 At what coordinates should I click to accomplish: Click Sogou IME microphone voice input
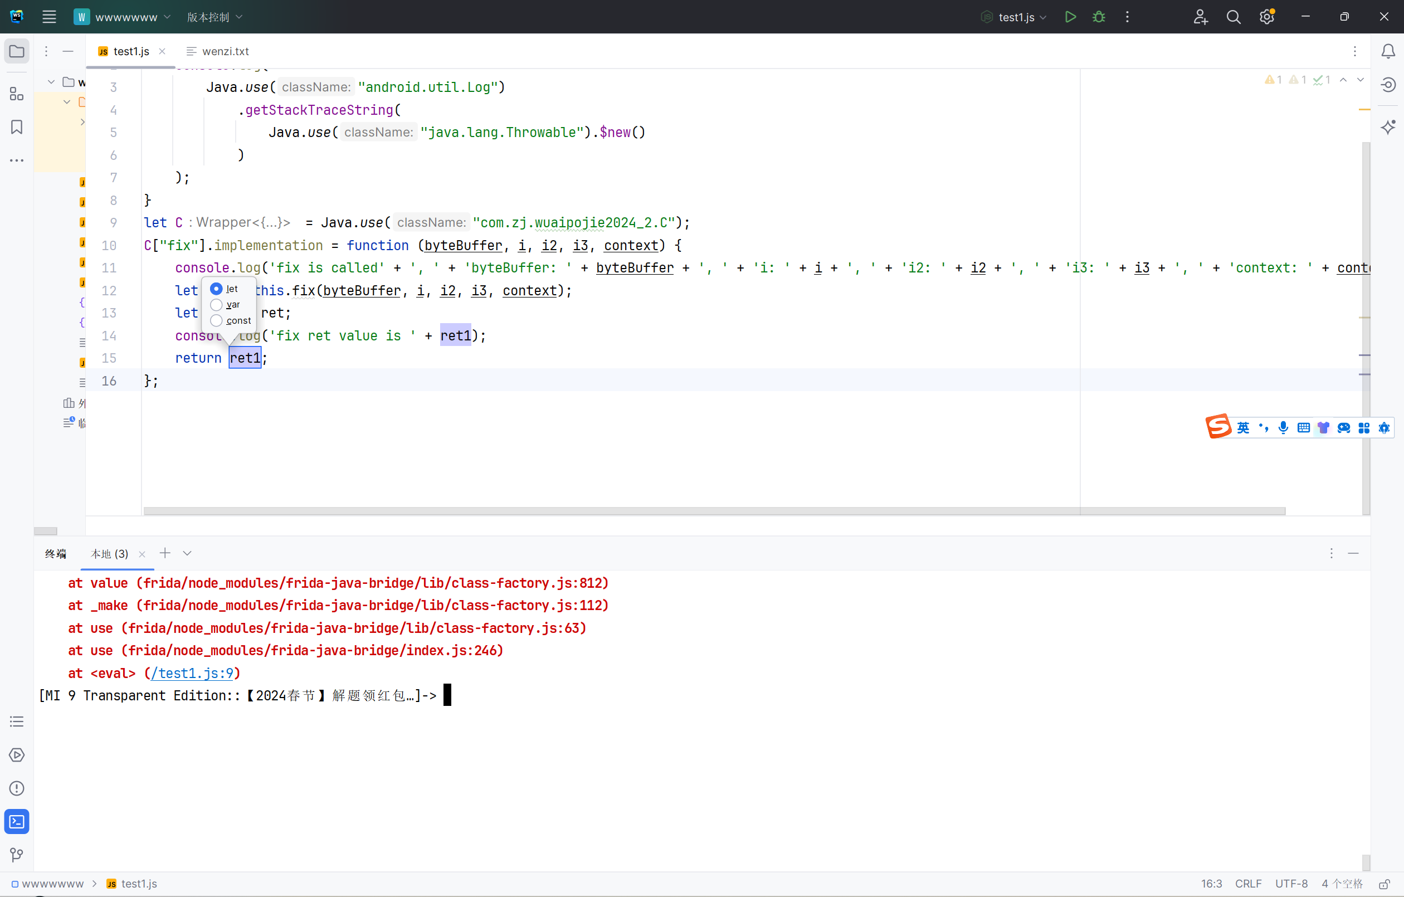click(x=1283, y=427)
